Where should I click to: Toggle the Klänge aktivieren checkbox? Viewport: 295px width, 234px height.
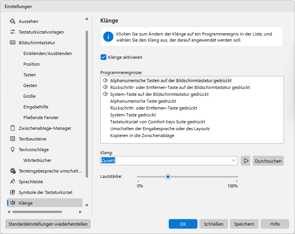coord(103,57)
